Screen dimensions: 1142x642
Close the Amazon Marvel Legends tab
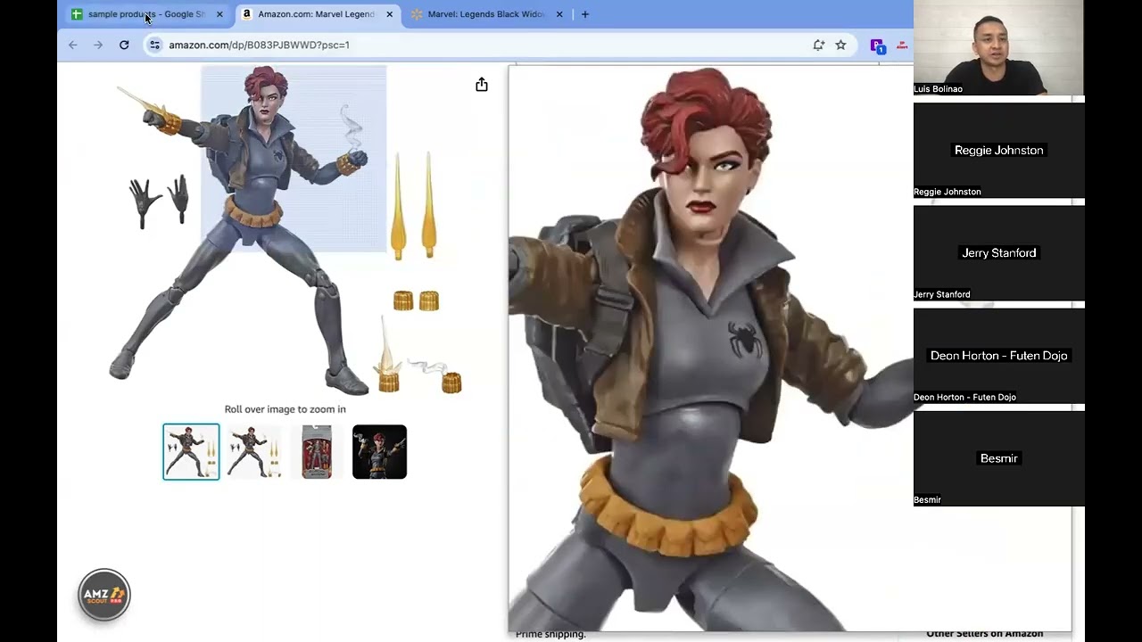click(389, 14)
